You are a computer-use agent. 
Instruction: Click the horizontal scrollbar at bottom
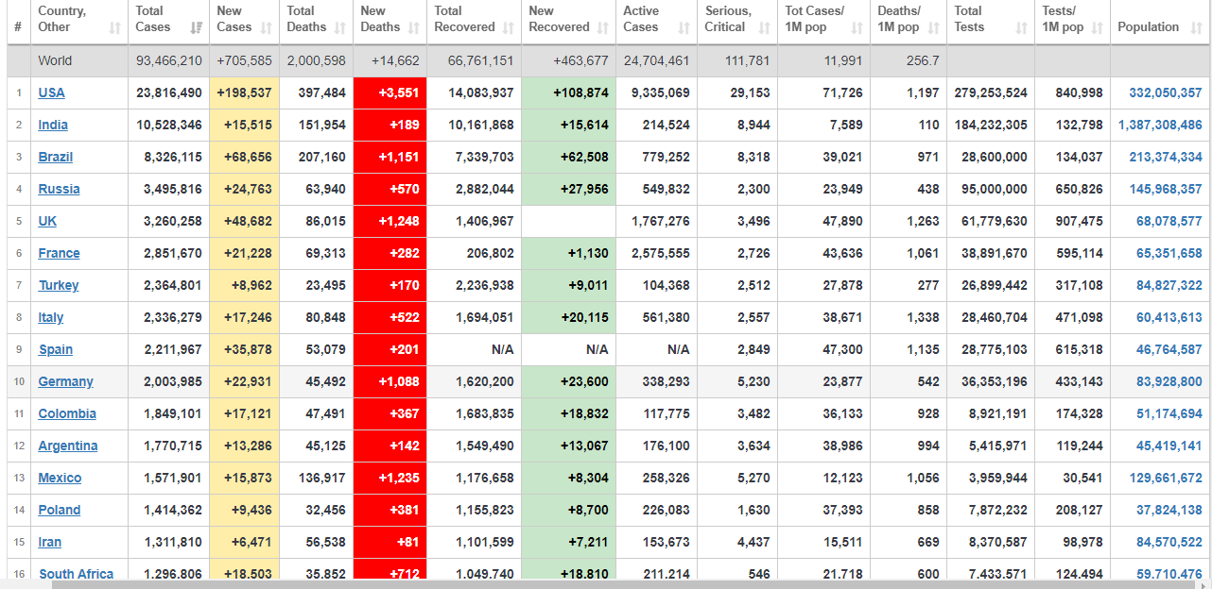pos(624,584)
